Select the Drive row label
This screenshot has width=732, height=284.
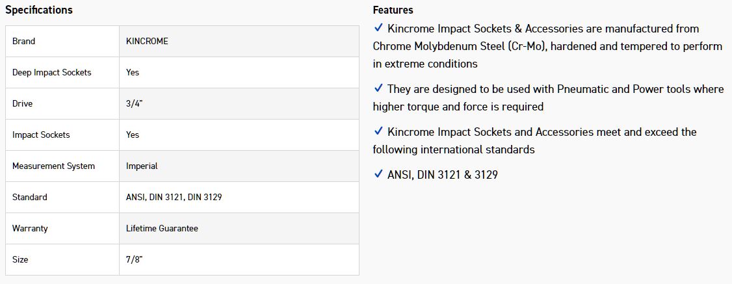(22, 103)
